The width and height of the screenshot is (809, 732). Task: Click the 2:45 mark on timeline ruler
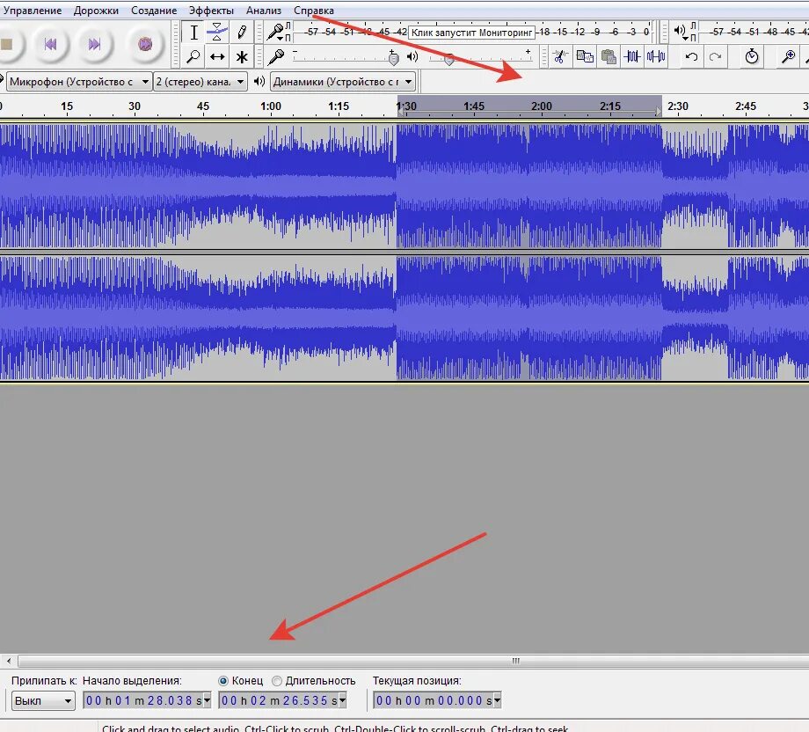pyautogui.click(x=745, y=106)
